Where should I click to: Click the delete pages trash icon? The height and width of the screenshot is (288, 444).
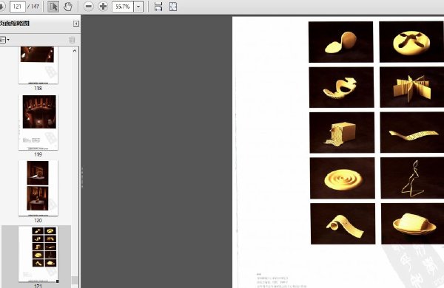tap(72, 40)
